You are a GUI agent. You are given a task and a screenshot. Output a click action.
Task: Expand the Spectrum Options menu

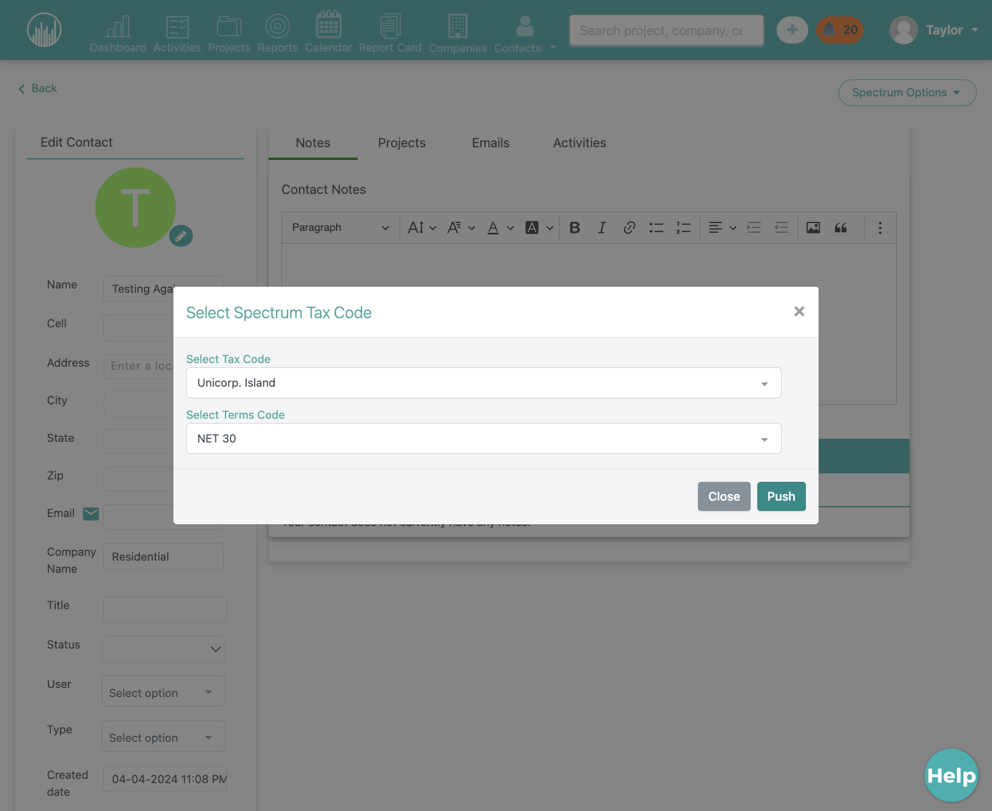[908, 93]
